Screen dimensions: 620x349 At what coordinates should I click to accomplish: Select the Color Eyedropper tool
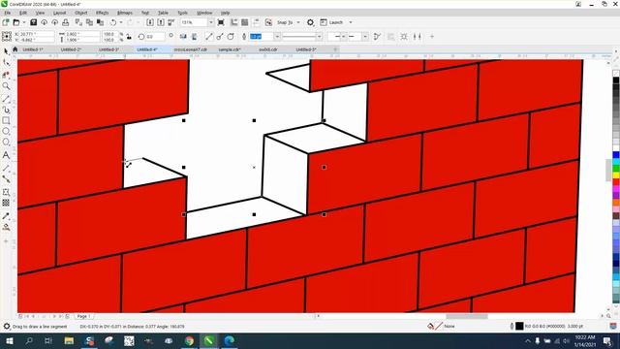6,216
